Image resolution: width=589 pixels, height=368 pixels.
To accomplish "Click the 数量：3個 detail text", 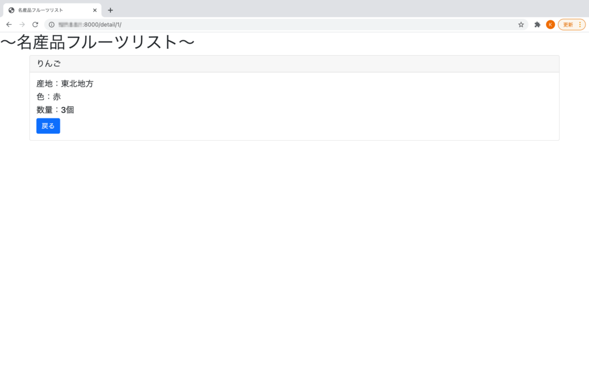I will pos(55,109).
